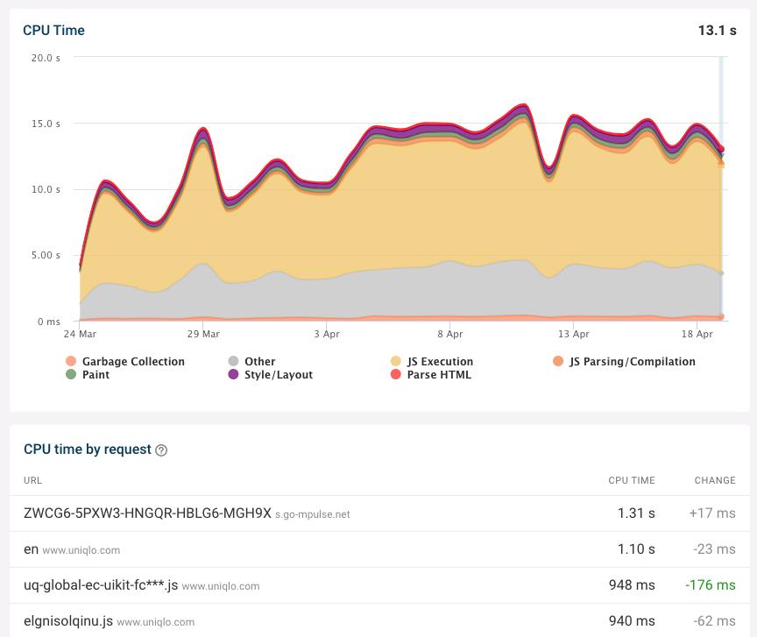
Task: Click the 1.31 s CPU time cell
Action: 636,513
